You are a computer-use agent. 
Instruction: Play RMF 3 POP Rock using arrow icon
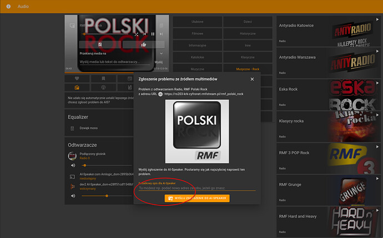pos(377,146)
